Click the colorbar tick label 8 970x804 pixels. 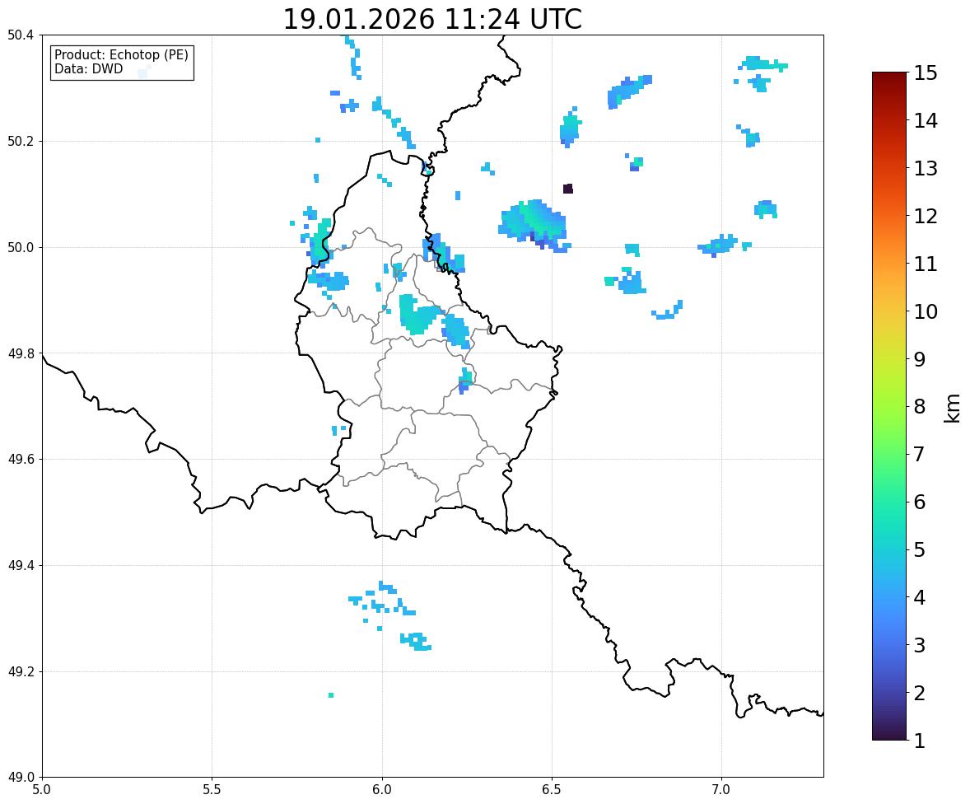pos(920,407)
